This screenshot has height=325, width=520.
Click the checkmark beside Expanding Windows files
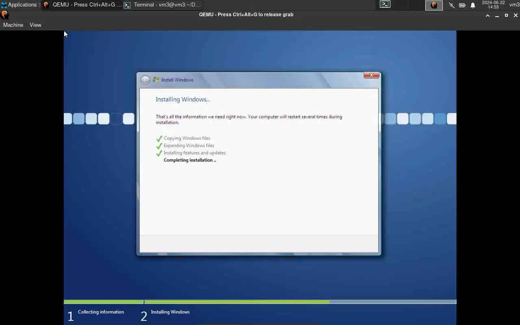tap(159, 146)
